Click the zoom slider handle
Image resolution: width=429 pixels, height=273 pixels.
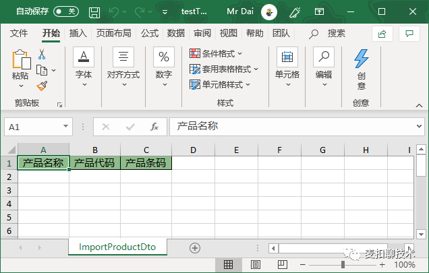point(343,264)
